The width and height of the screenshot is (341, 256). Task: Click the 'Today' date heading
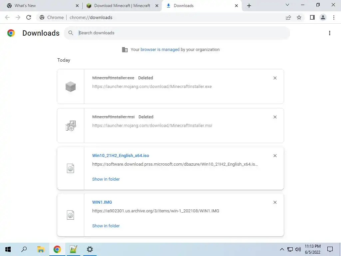pyautogui.click(x=64, y=60)
